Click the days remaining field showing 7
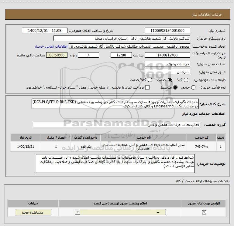This screenshot has height=226, width=234. [88, 55]
